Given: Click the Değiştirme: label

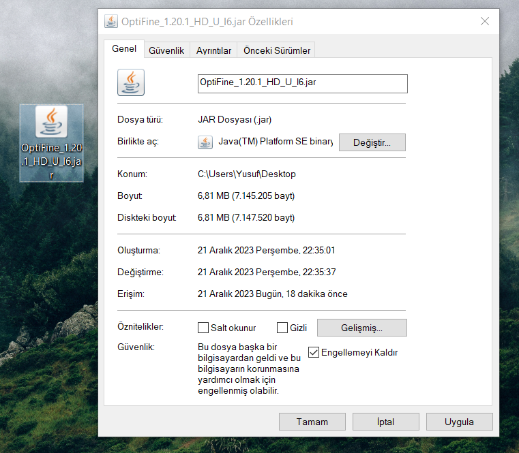Looking at the screenshot, I should [140, 272].
